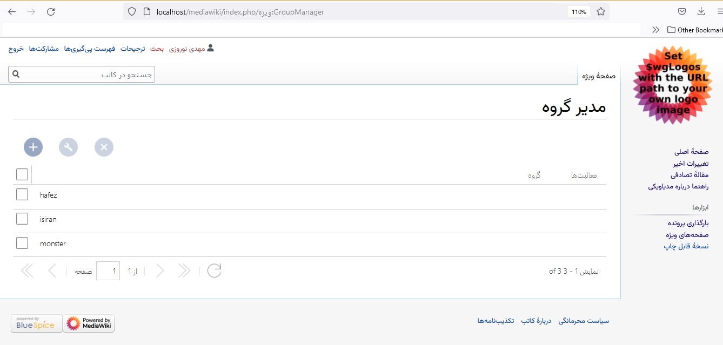Click the جستجو در کاتب search field
Viewport: 723px width, 345px height.
pos(82,75)
